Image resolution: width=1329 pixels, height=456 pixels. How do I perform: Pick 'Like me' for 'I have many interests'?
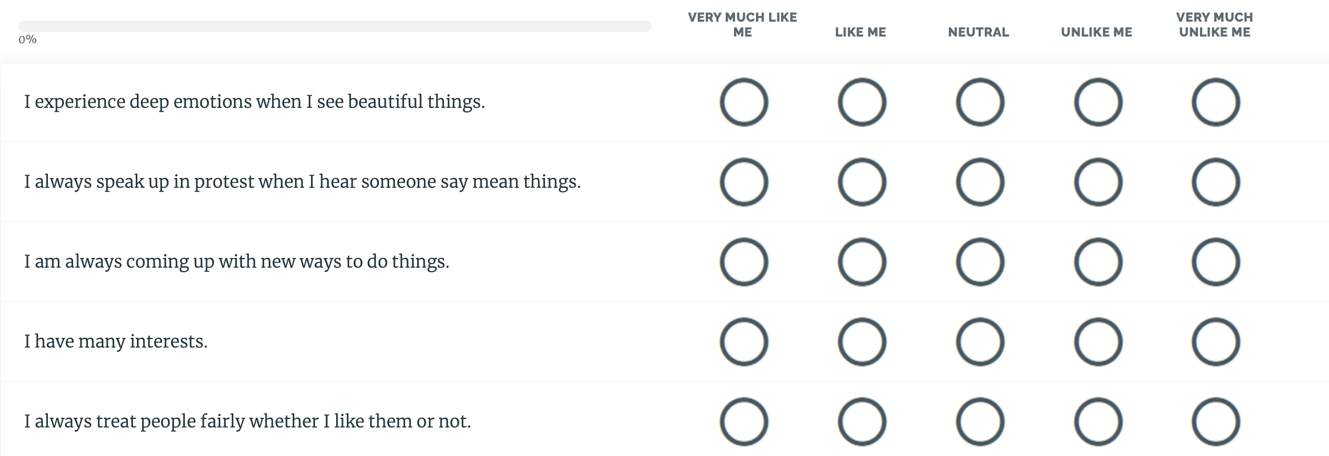862,342
